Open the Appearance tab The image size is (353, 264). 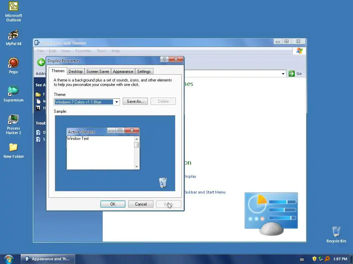123,71
